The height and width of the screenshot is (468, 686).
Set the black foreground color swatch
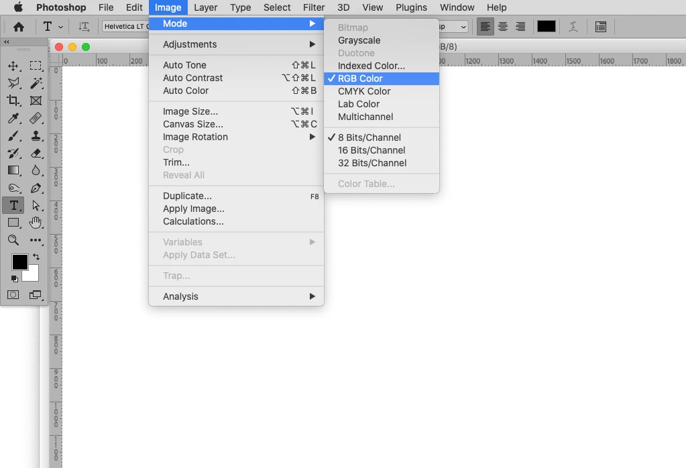click(x=19, y=262)
